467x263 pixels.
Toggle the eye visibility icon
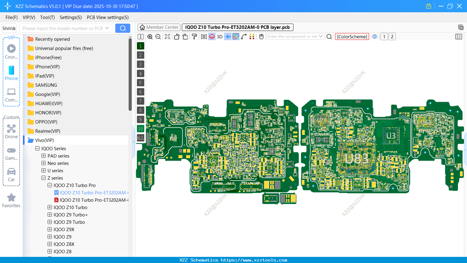pos(375,36)
